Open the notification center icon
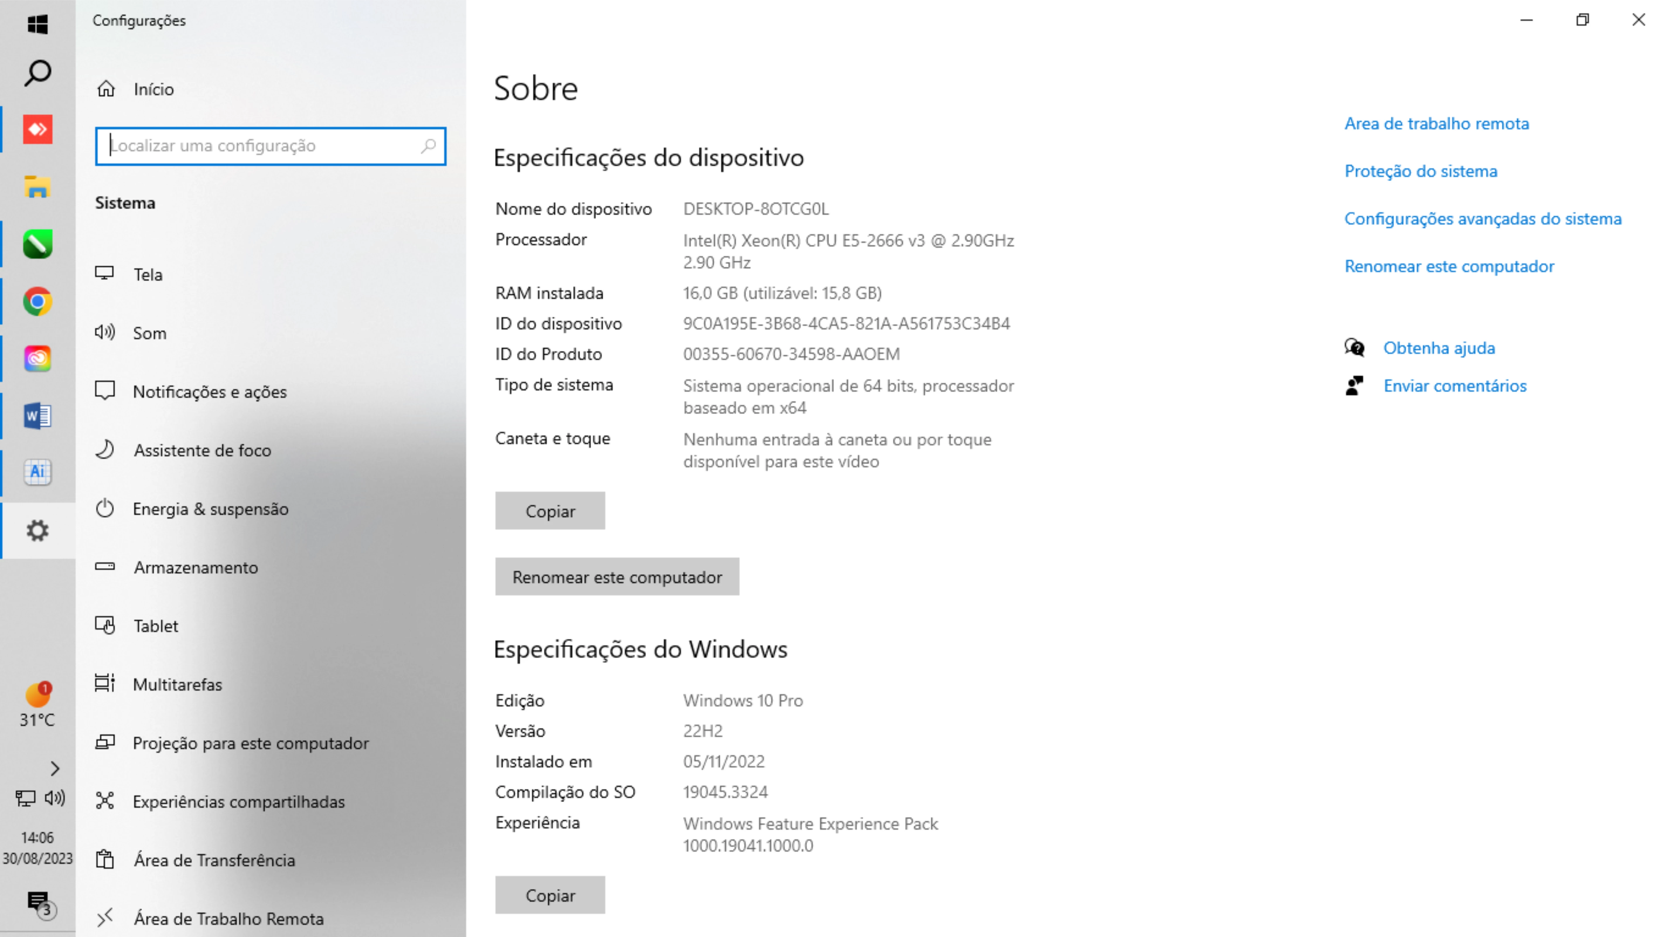 37,901
